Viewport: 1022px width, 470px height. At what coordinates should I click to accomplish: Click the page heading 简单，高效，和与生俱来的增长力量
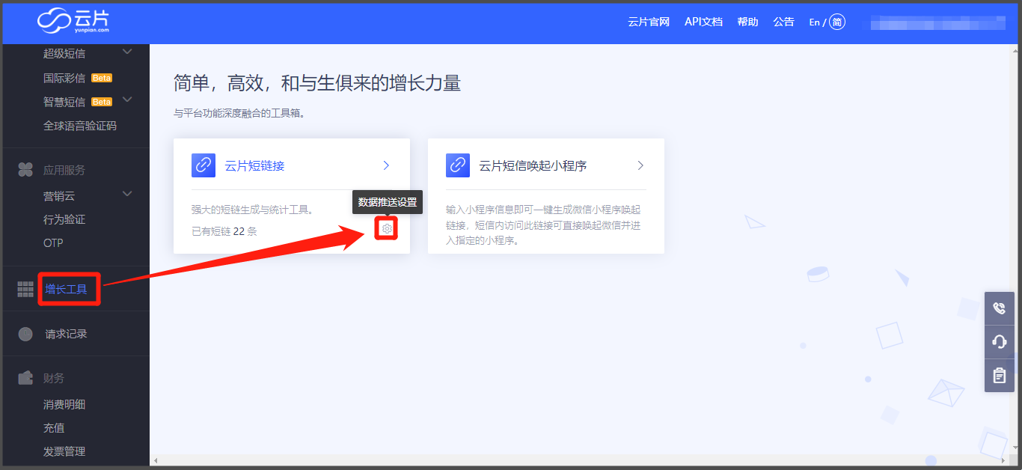point(317,83)
